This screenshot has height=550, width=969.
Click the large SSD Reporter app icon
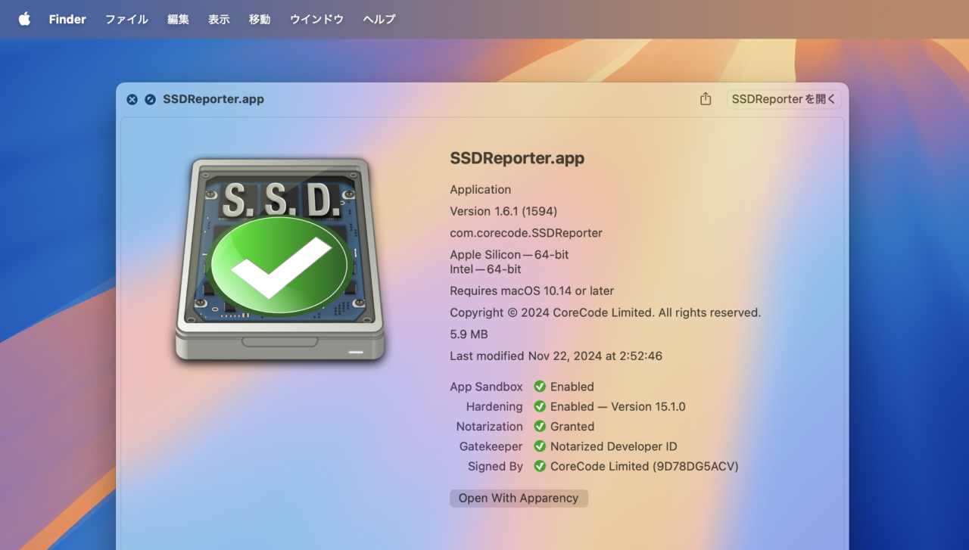coord(280,259)
